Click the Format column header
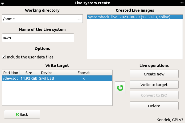Viewport: 185px width, 123px height. click(x=84, y=73)
